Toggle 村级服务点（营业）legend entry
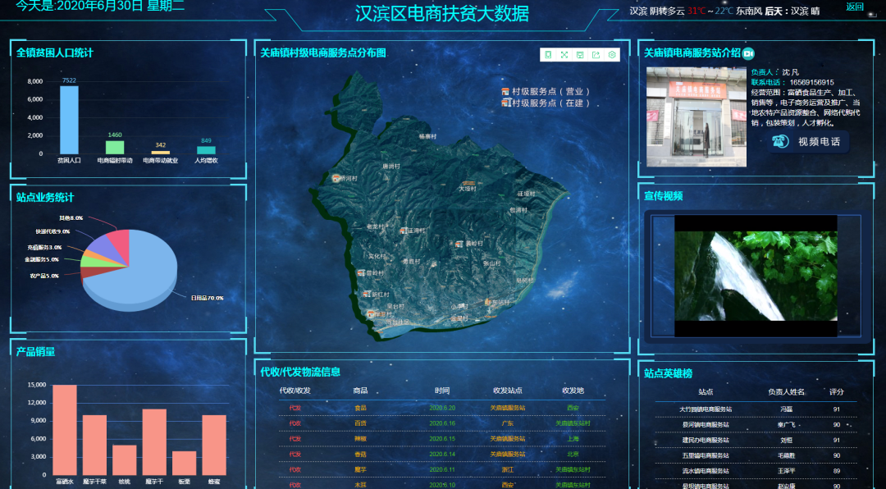 click(x=546, y=92)
